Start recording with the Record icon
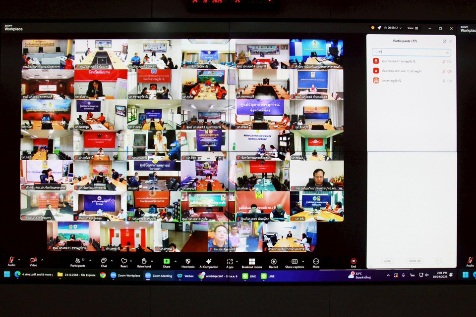This screenshot has height=317, width=476. 274,262
